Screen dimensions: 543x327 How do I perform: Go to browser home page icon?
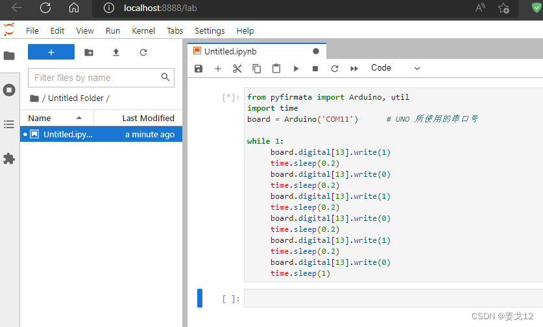tap(74, 8)
